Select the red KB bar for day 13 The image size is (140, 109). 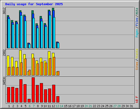[58, 99]
